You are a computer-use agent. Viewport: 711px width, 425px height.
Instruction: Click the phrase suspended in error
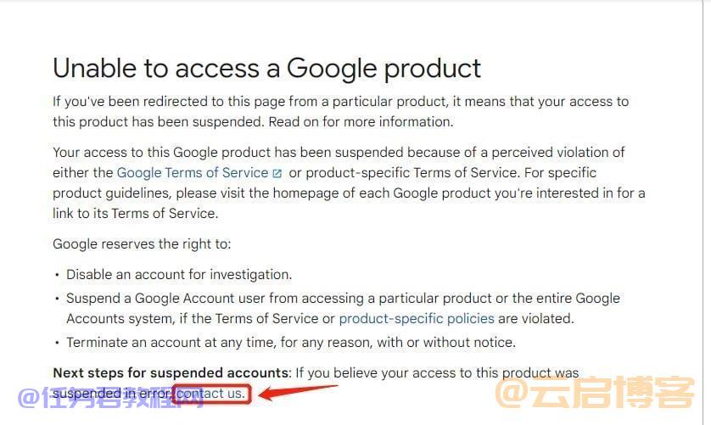(x=113, y=394)
